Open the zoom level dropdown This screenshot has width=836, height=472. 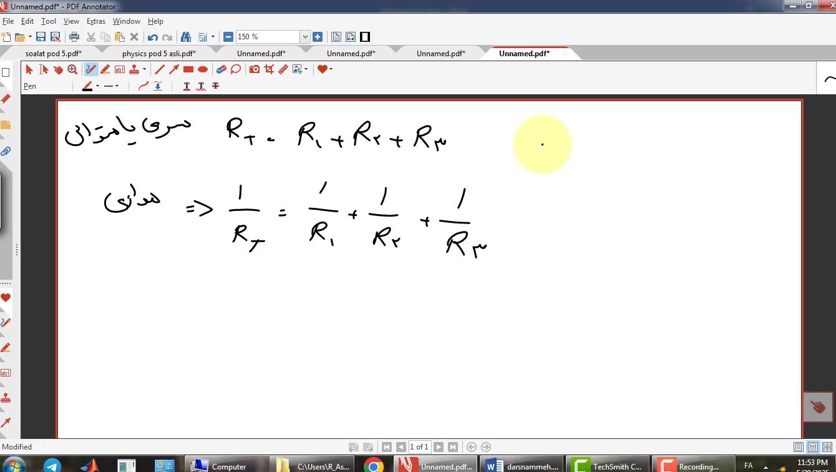click(x=305, y=37)
